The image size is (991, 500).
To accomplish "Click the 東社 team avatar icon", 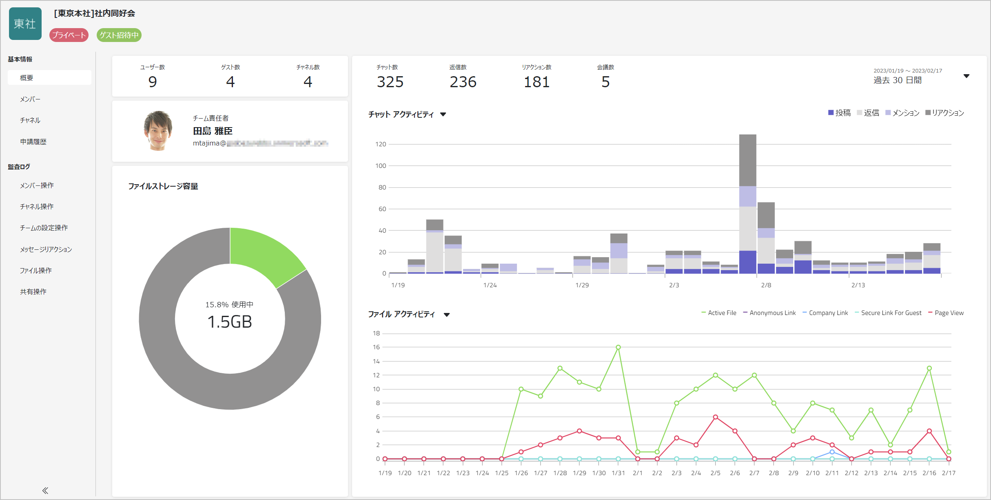I will (x=25, y=24).
